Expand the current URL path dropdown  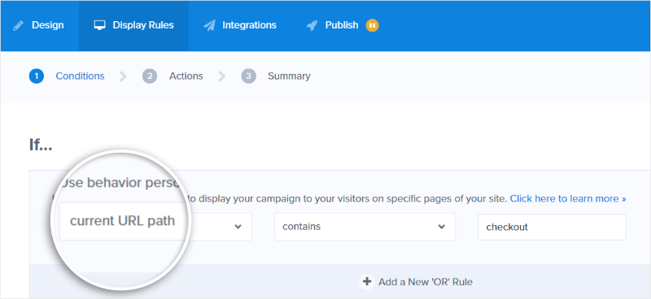(155, 227)
